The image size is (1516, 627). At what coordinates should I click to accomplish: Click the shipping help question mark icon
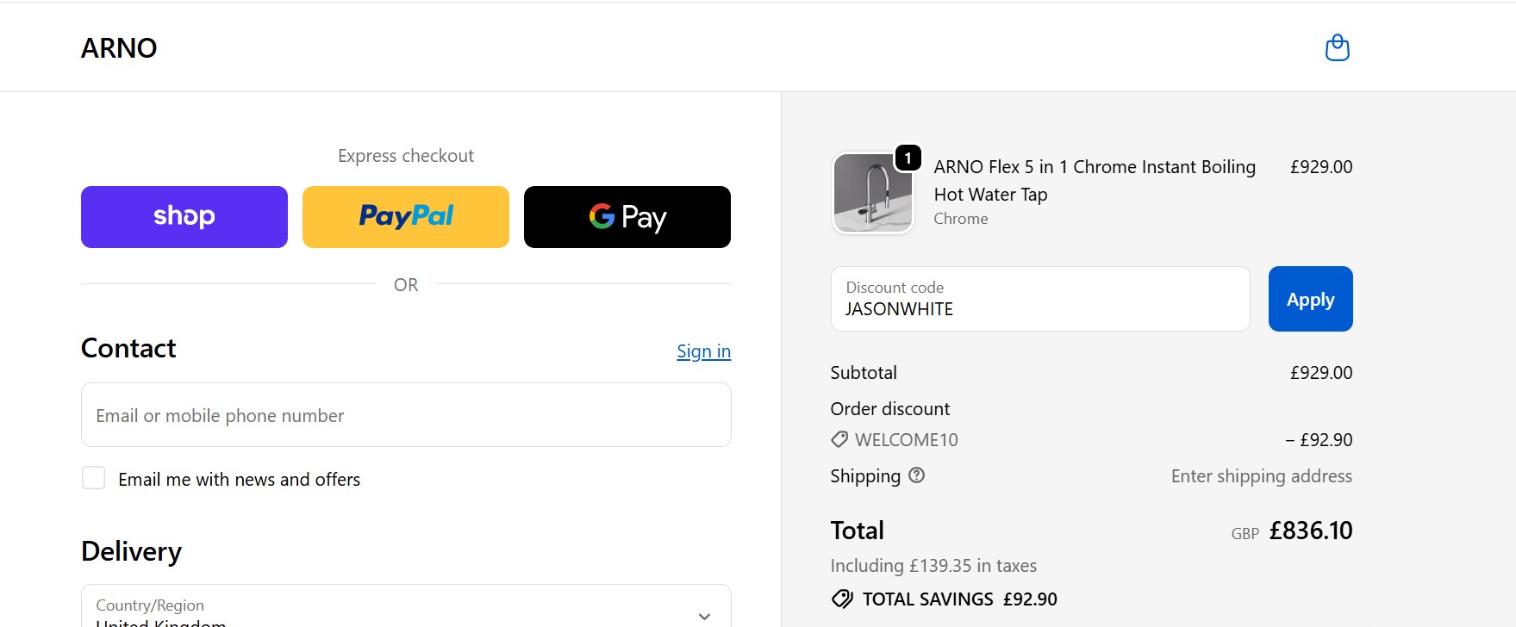(x=916, y=475)
